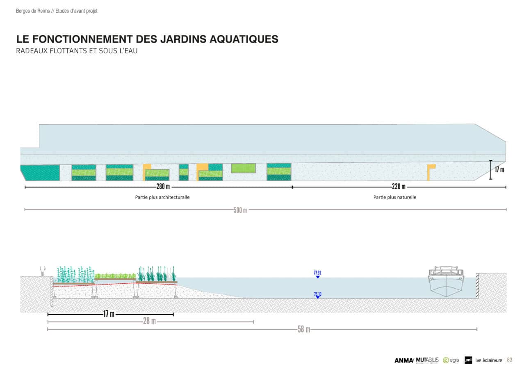Click the "220 m" dimension label
Screen dimensions: 522x369
[399, 187]
